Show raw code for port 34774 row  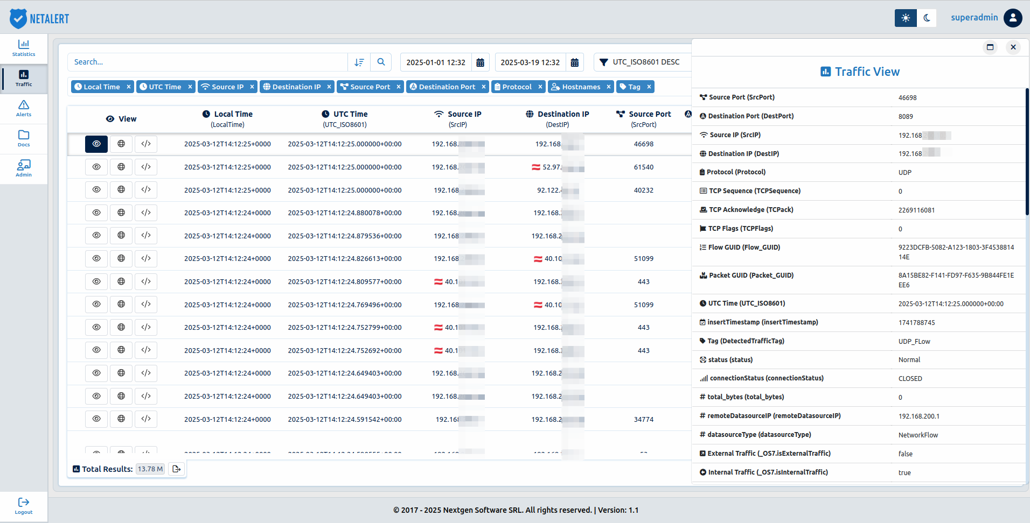146,419
